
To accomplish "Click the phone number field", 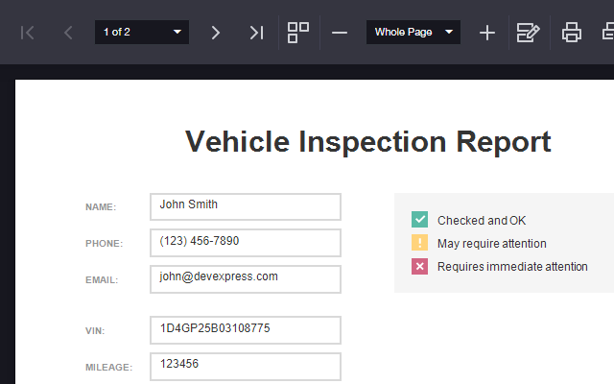I will pos(245,242).
